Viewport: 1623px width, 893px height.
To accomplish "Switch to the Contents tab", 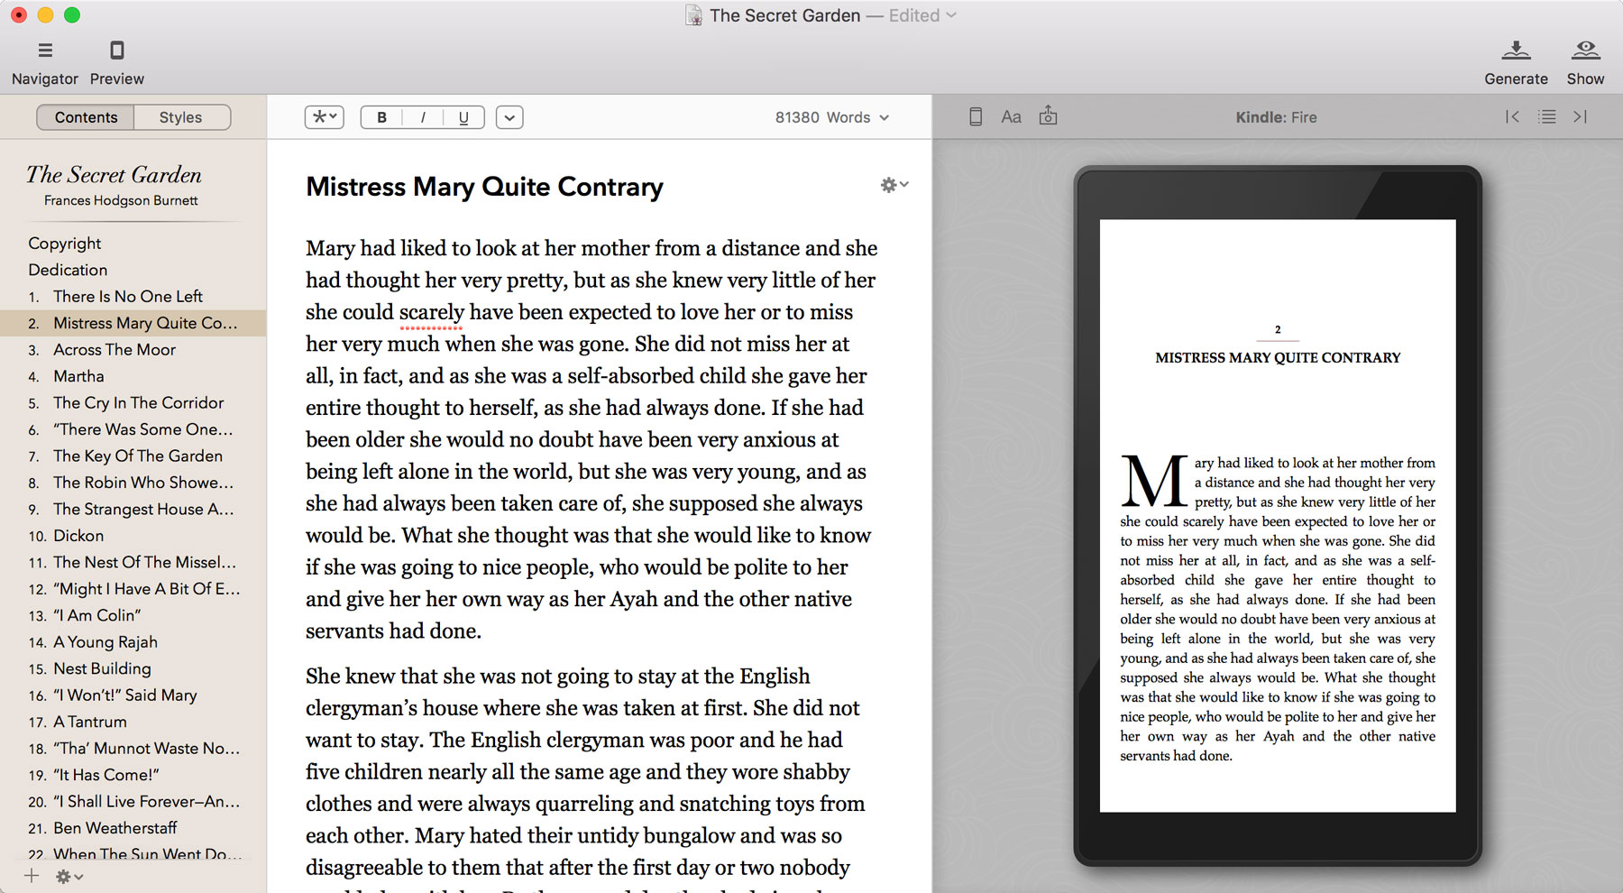I will click(x=86, y=117).
